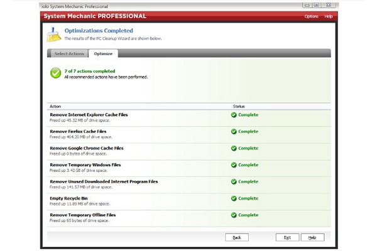The width and height of the screenshot is (377, 251).
Task: Select the Optimize tab
Action: coord(103,53)
